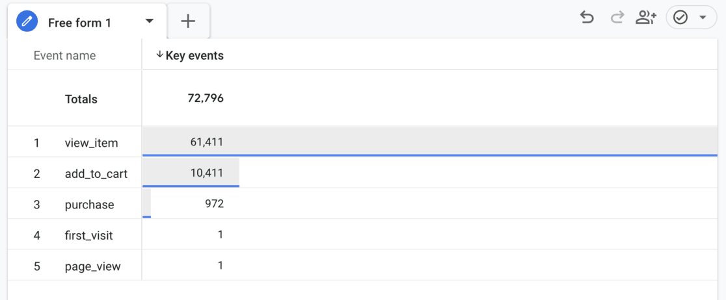
Task: Click the Event name column header
Action: click(x=64, y=56)
